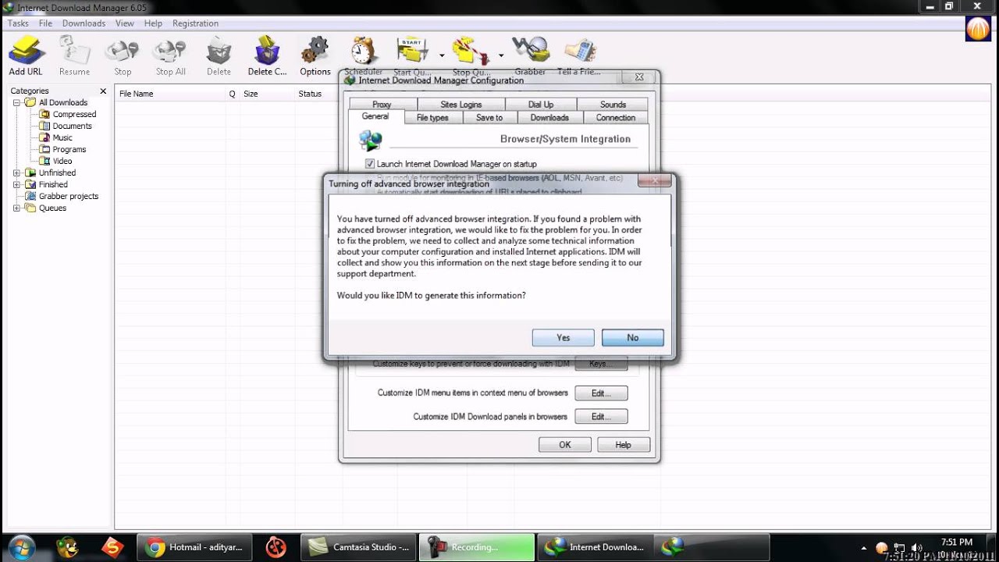Open the Recording taskbar item
999x562 pixels.
[477, 547]
